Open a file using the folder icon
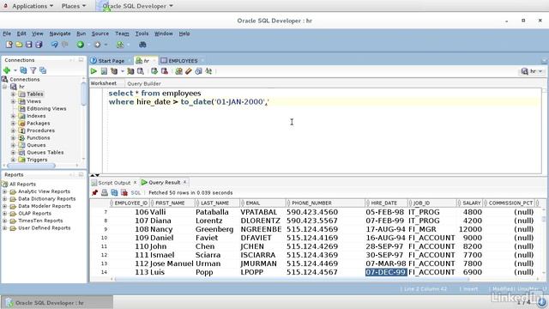The image size is (549, 309). point(19,45)
